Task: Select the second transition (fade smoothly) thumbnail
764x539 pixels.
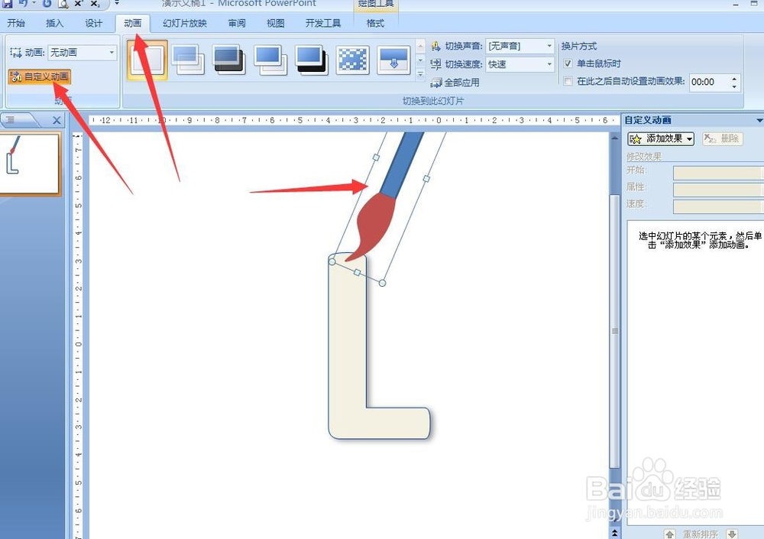Action: (188, 60)
